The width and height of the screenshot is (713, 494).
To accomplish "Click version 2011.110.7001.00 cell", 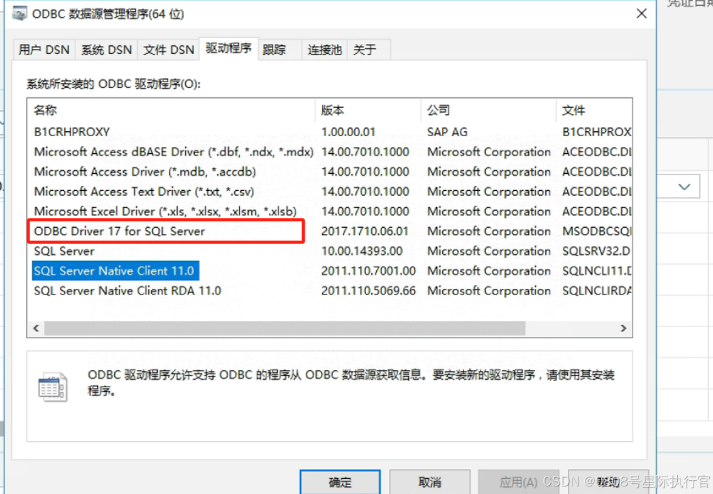I will click(368, 271).
